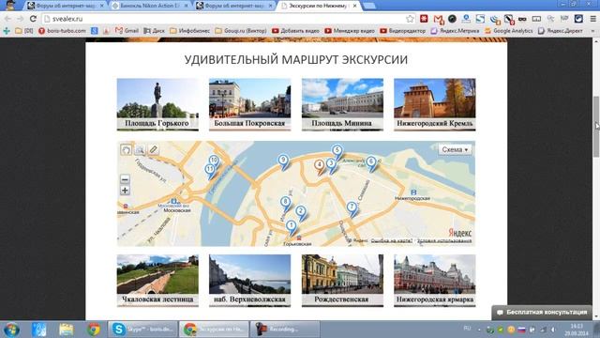
Task: Click the Условия использования map link
Action: [444, 240]
